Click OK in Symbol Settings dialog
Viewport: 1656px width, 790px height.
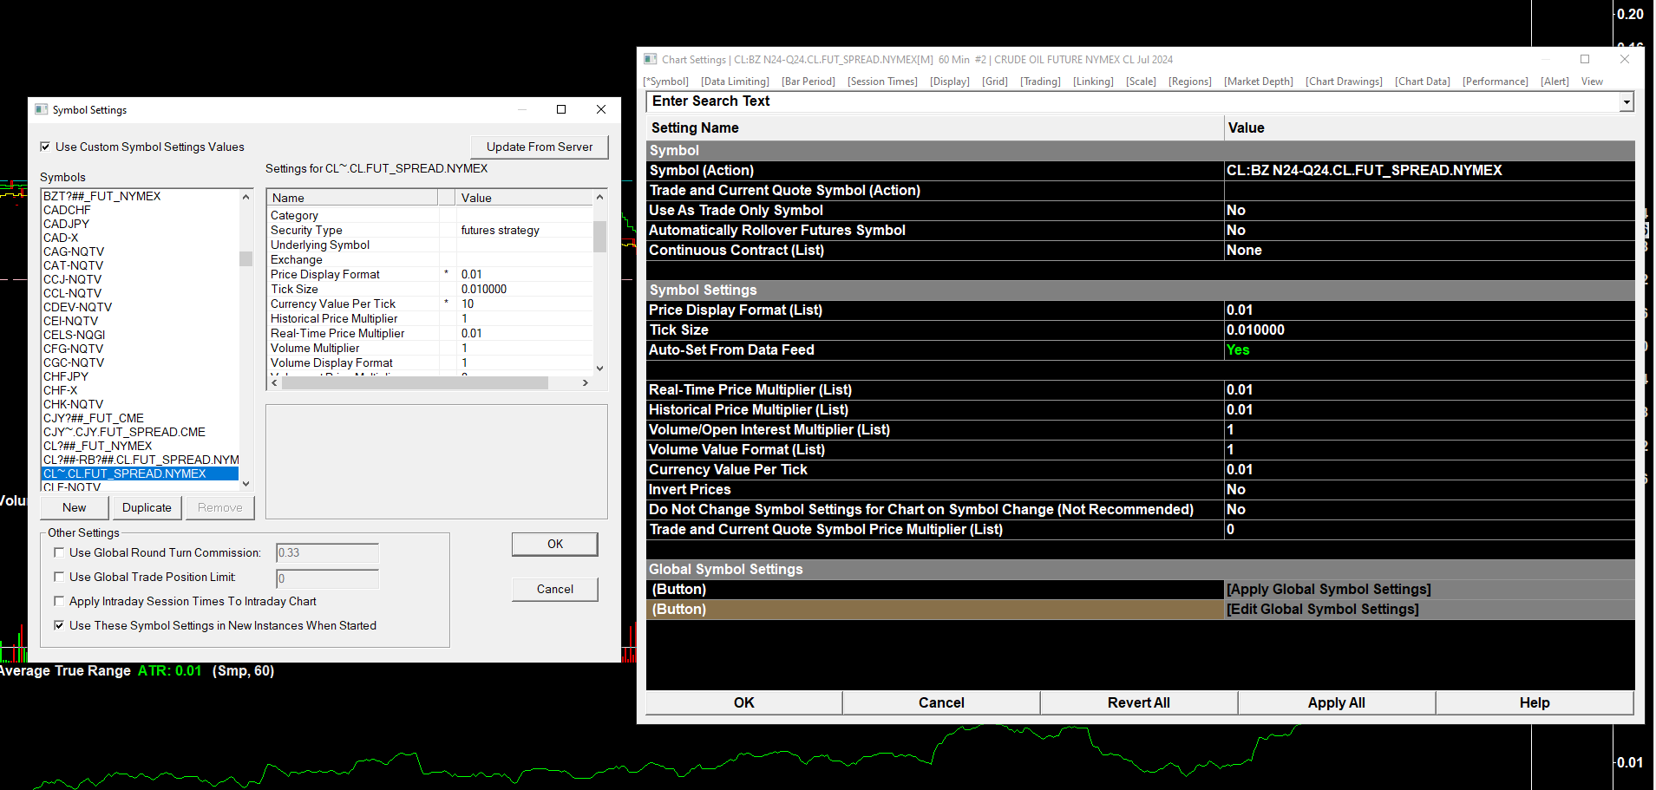555,544
